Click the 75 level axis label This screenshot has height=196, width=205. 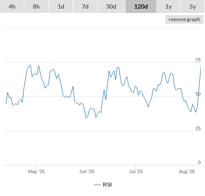(x=198, y=60)
